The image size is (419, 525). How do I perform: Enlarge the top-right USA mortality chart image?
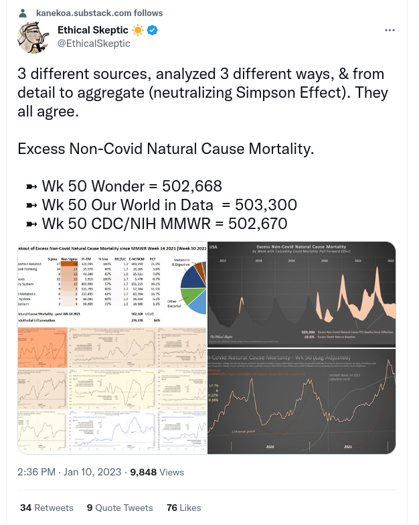[302, 293]
